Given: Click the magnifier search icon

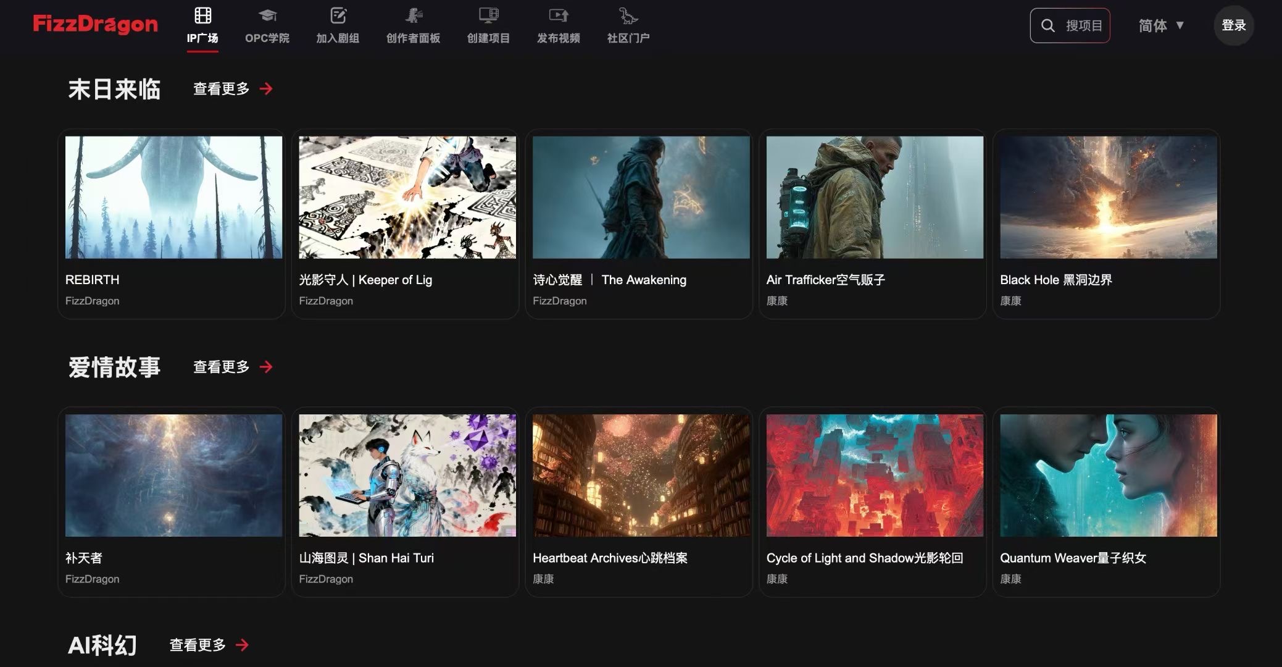Looking at the screenshot, I should [1047, 25].
